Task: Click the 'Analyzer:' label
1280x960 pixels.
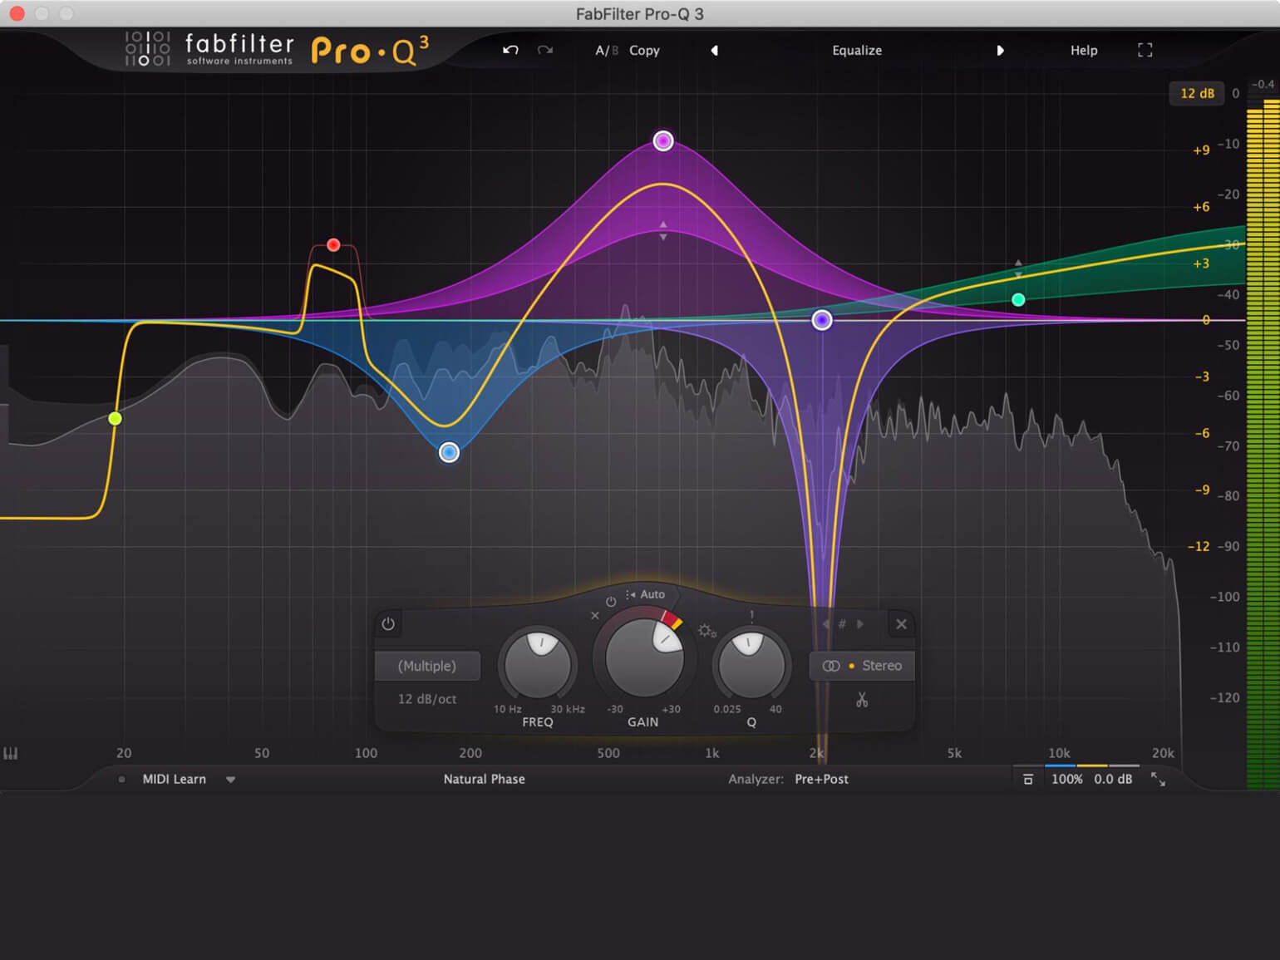Action: pyautogui.click(x=756, y=779)
